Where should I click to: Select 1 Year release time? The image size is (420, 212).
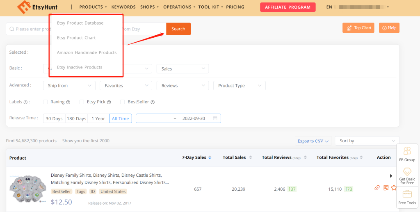[98, 119]
